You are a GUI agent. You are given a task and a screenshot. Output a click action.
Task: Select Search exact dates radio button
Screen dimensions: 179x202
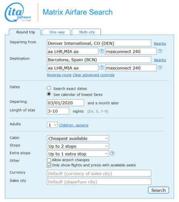pos(49,88)
